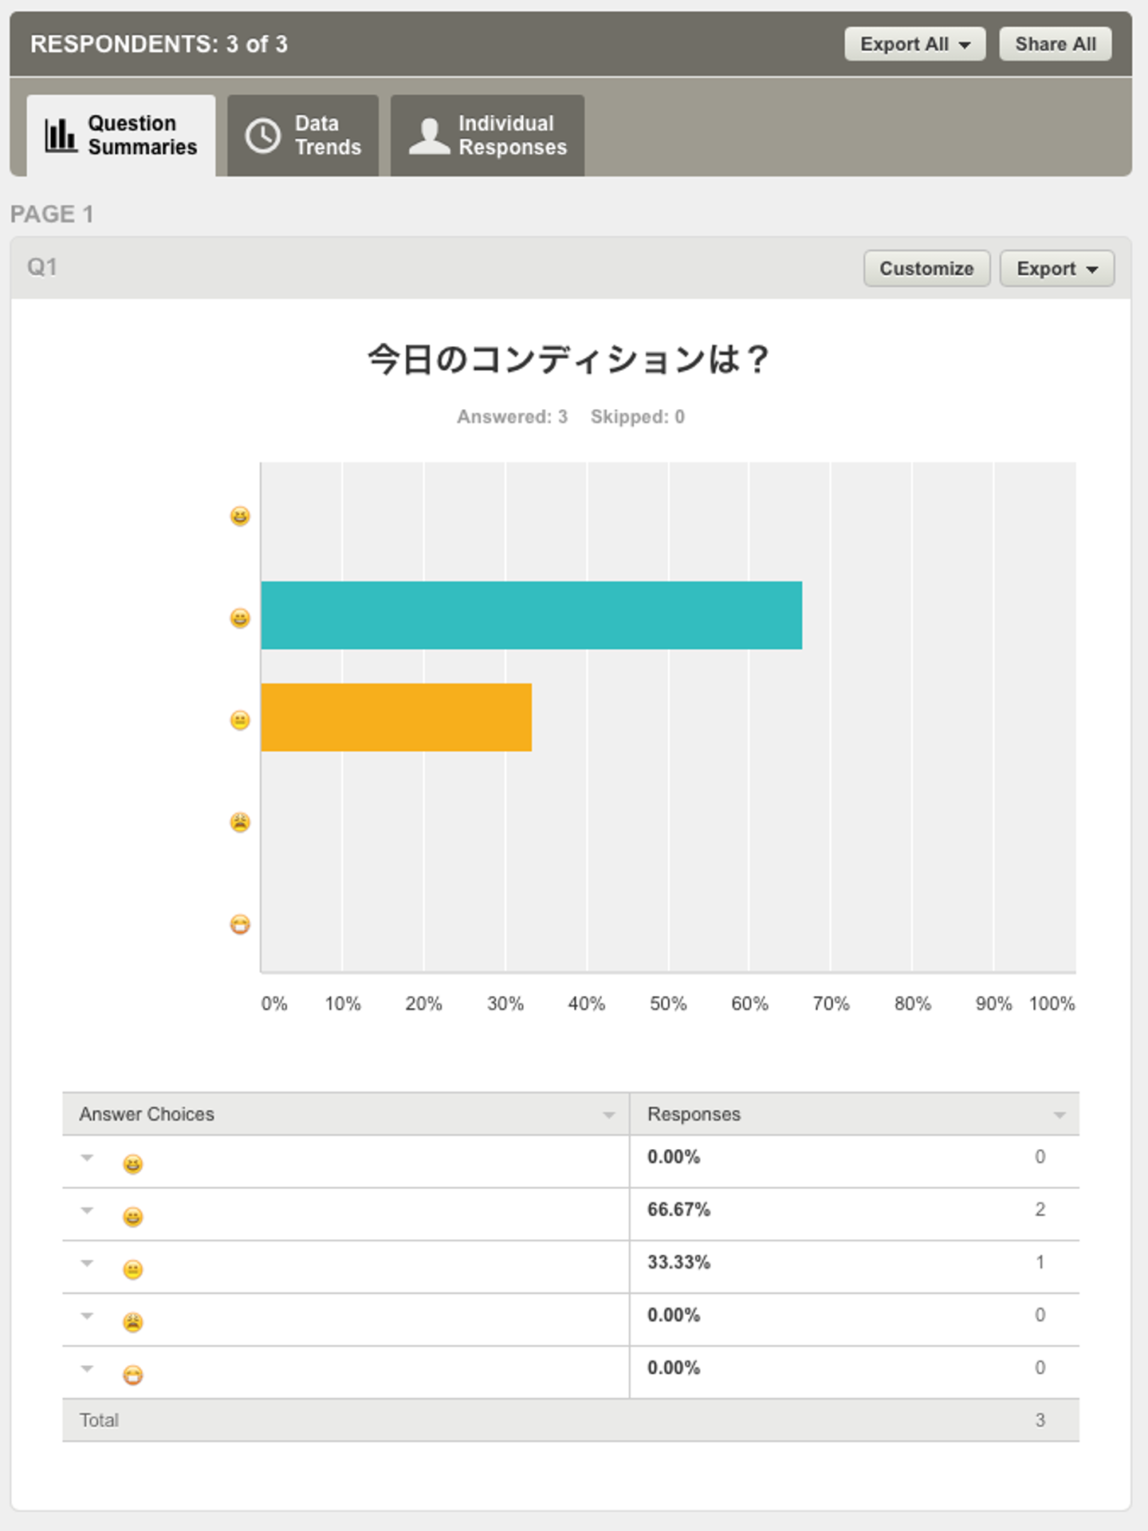Expand the Responses column sort arrow
Image resolution: width=1148 pixels, height=1531 pixels.
pos(1060,1115)
